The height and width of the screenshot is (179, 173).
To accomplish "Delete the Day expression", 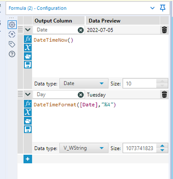I will click(164, 94).
